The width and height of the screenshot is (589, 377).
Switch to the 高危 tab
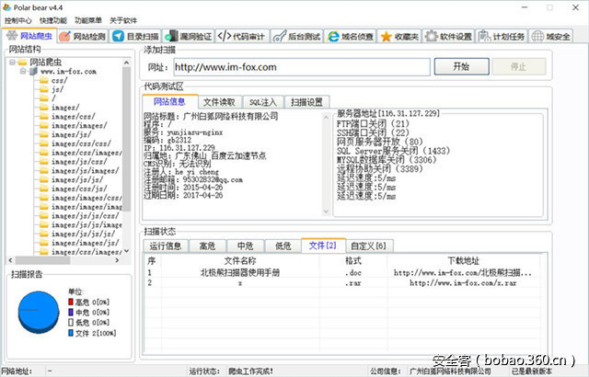[207, 246]
